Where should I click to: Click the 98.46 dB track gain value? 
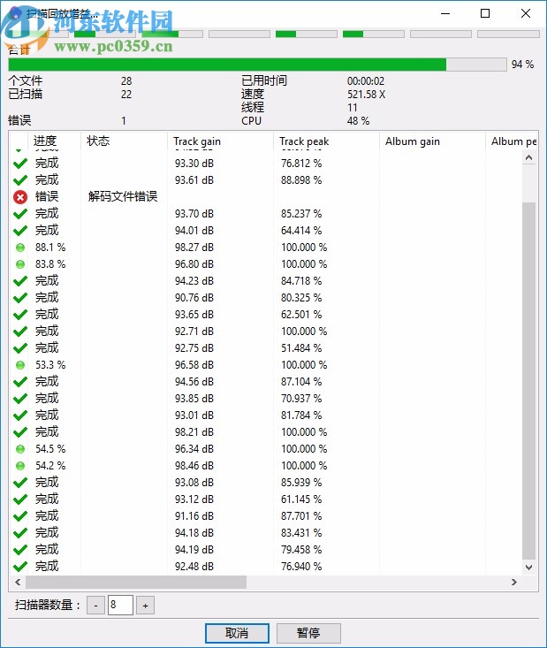point(194,466)
